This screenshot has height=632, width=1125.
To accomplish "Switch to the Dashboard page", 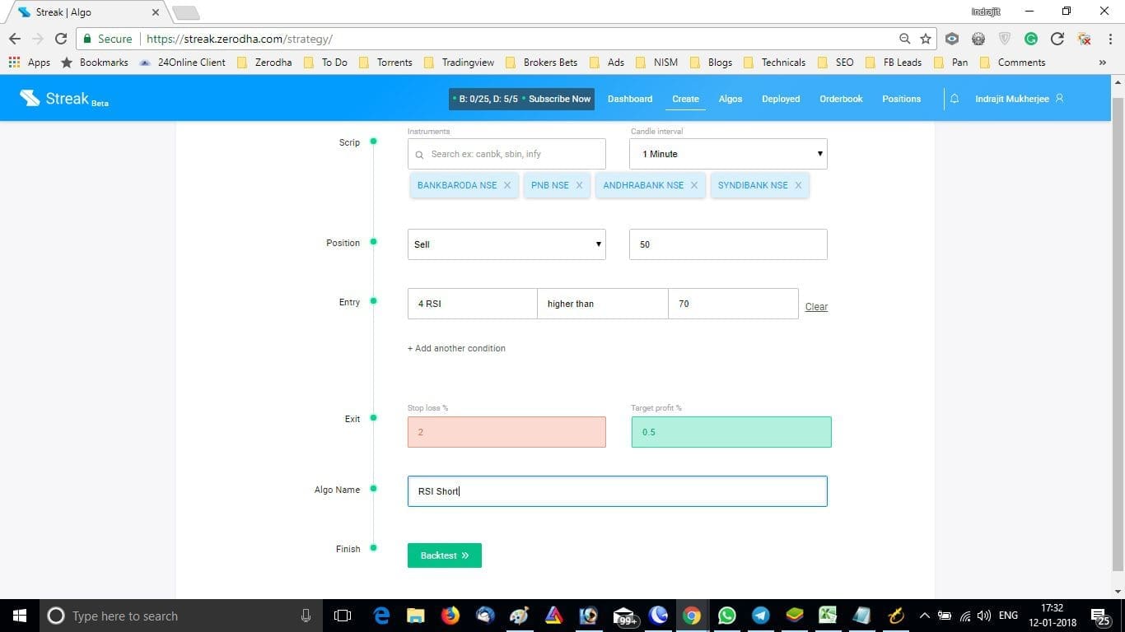I will [x=629, y=99].
